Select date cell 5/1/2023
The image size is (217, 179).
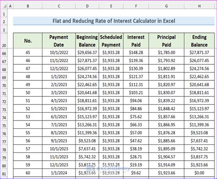coord(59,109)
